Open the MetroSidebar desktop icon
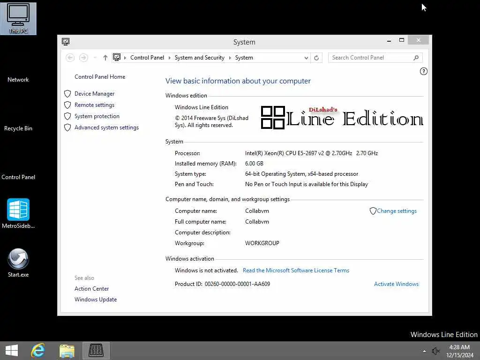Screen dimensions: 480x360 click(18, 213)
